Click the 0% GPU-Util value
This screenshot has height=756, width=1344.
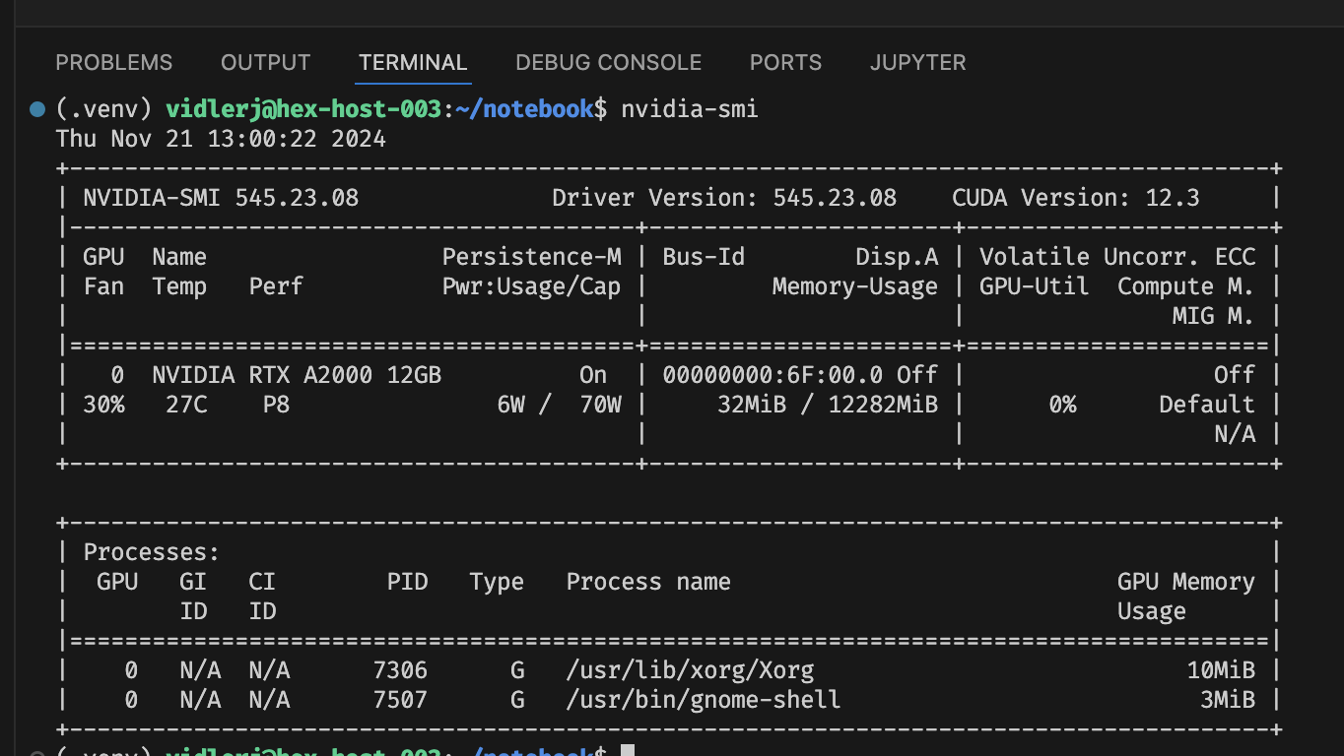pyautogui.click(x=1062, y=405)
